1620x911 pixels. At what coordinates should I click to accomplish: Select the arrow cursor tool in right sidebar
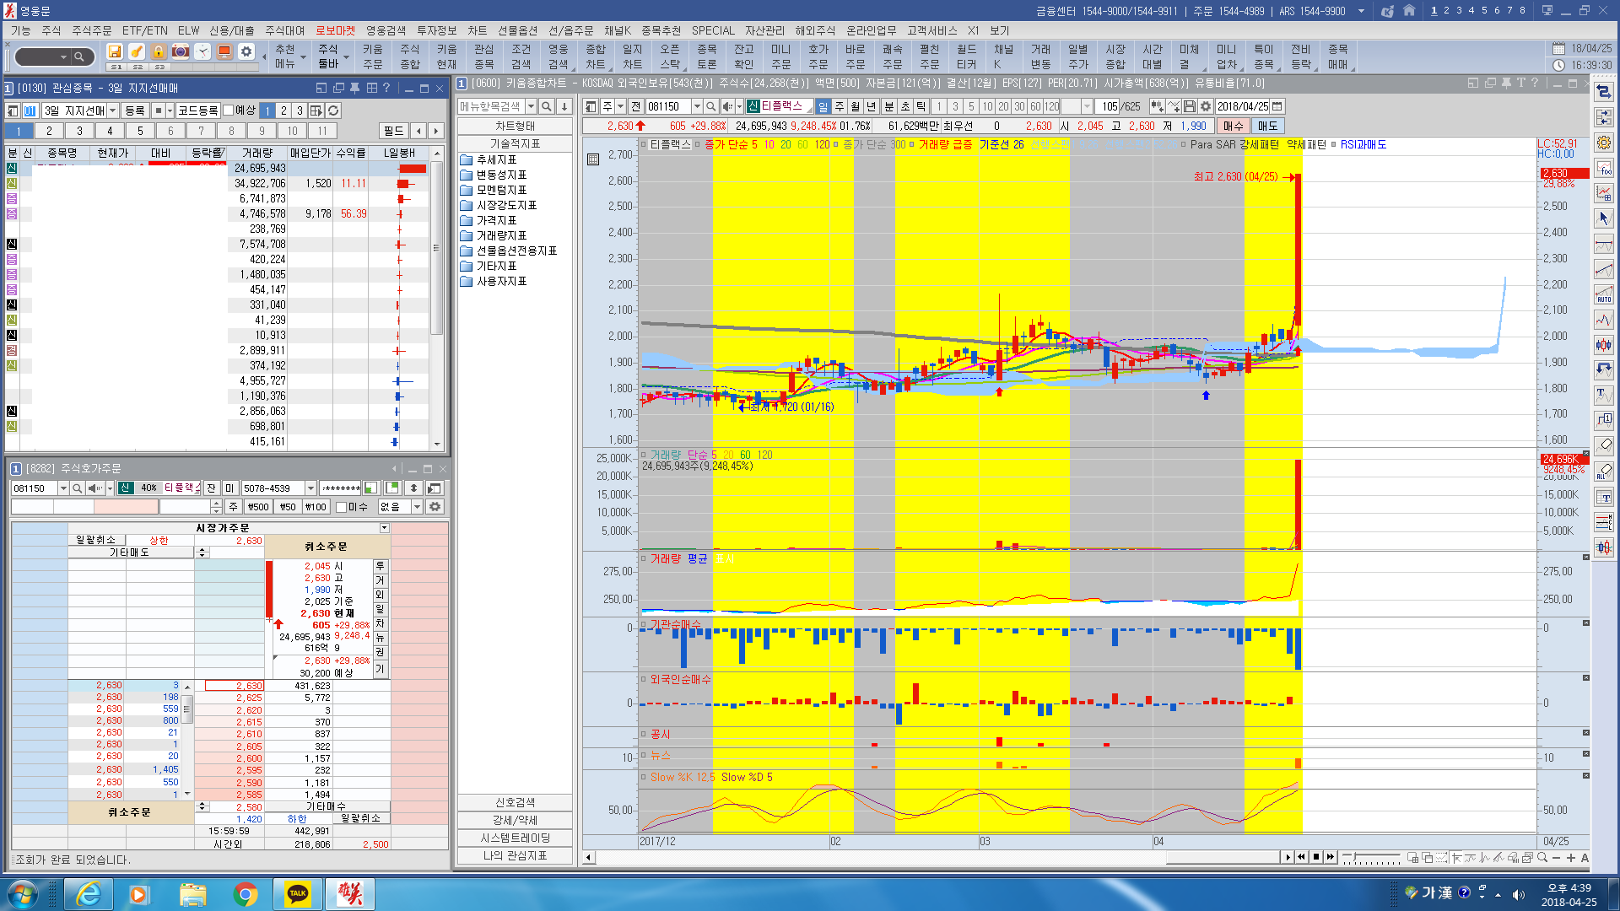(1604, 218)
